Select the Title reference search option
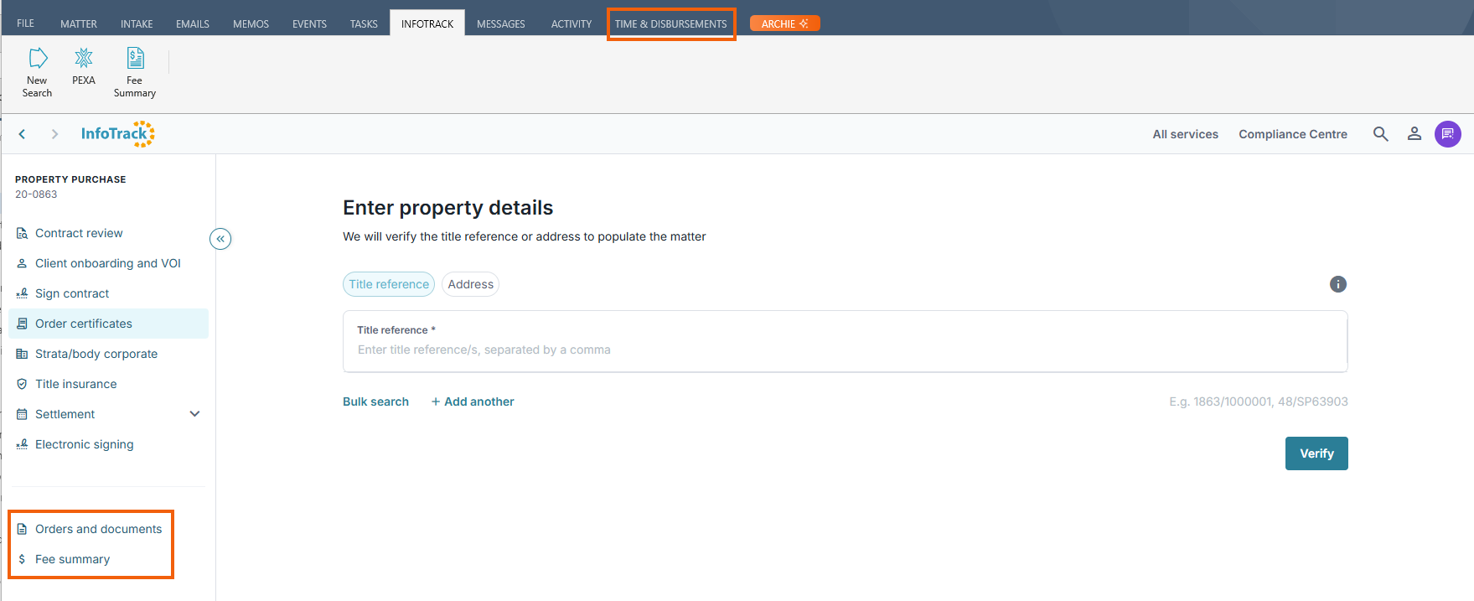Viewport: 1474px width, 601px height. (389, 284)
